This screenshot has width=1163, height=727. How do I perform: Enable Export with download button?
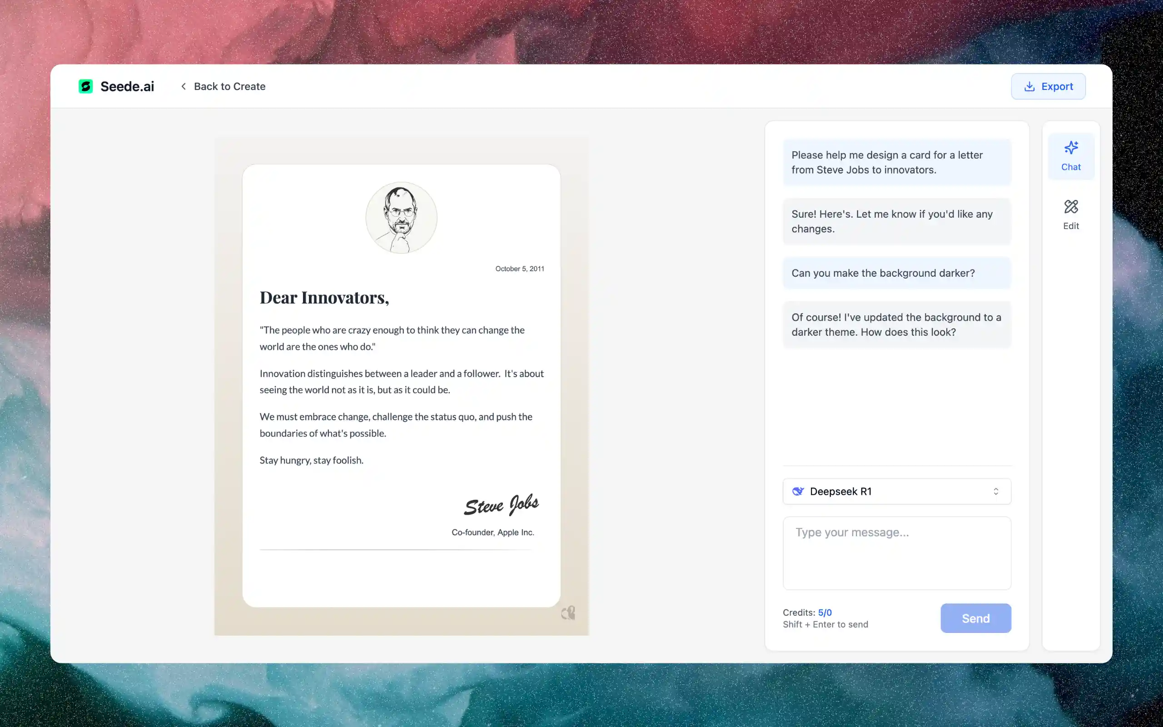[x=1049, y=85]
